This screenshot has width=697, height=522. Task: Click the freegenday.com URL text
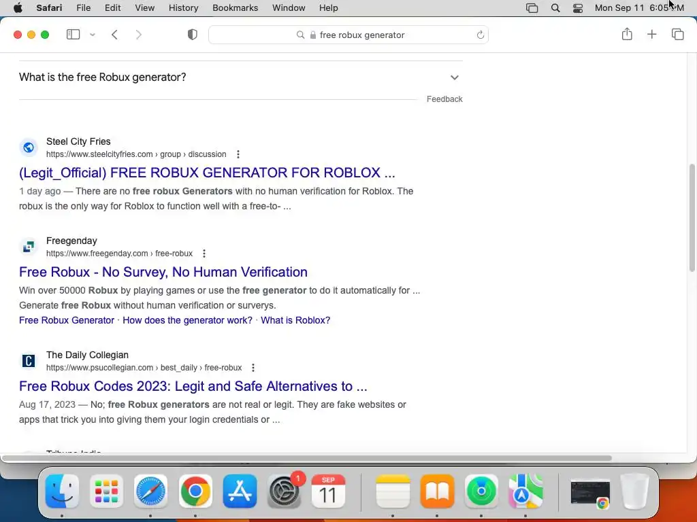point(119,254)
